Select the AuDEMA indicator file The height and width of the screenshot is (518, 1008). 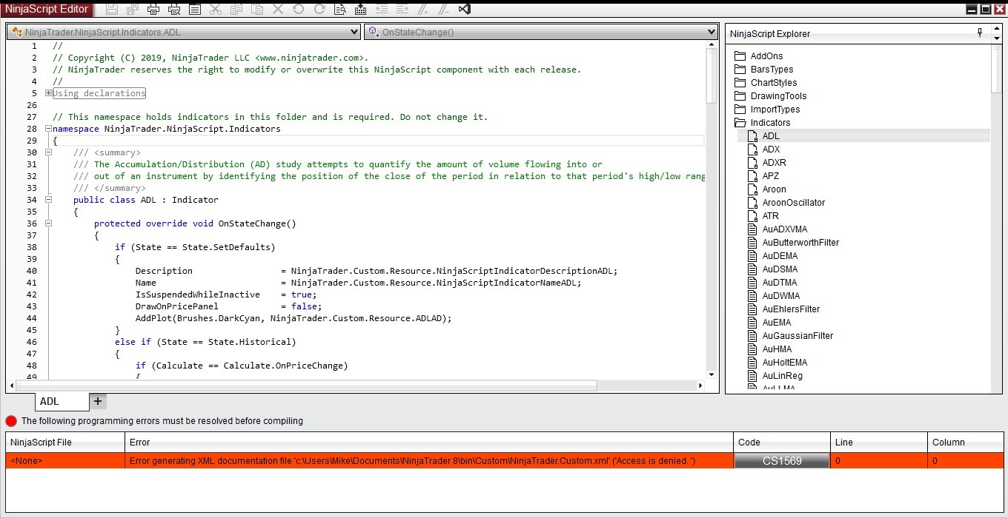[x=772, y=256]
